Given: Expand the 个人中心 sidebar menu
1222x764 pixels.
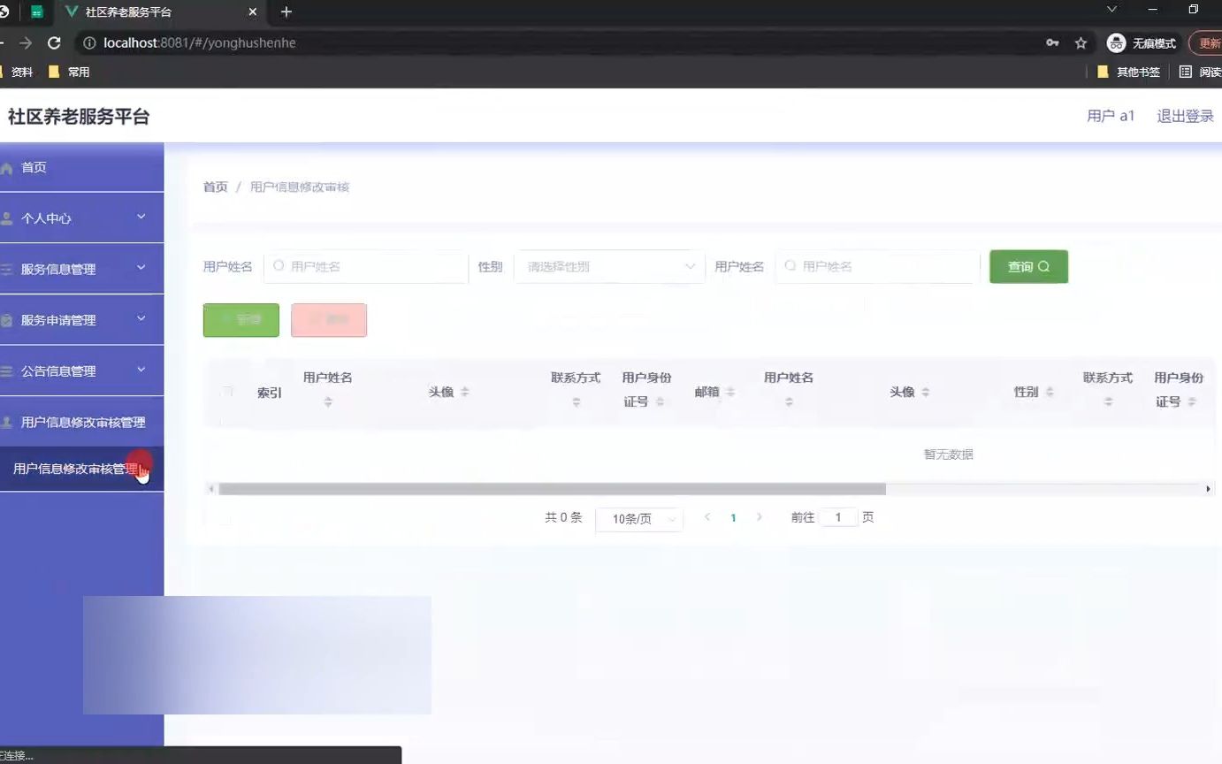Looking at the screenshot, I should (x=81, y=218).
